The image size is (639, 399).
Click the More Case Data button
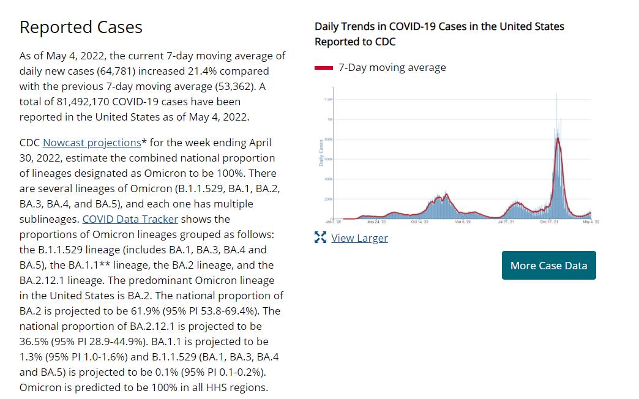pyautogui.click(x=548, y=266)
